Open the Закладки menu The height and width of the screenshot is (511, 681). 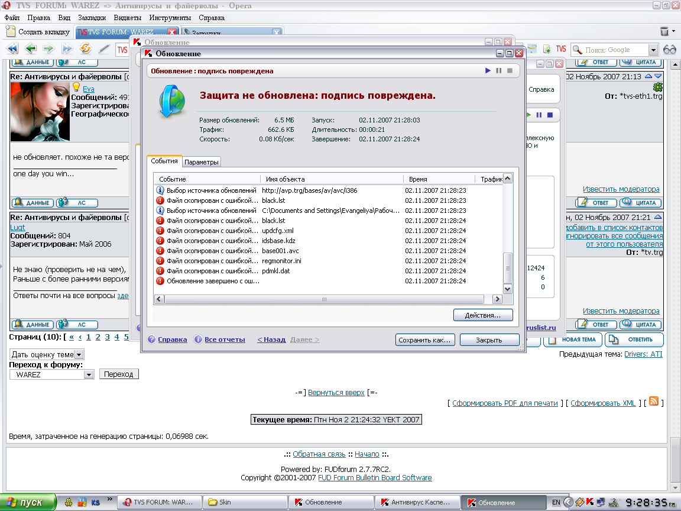[92, 18]
